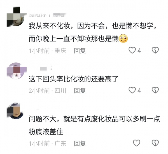The image size is (168, 154).
Task: Dislike the Guangdong comment with broken heart
Action: pos(155,143)
